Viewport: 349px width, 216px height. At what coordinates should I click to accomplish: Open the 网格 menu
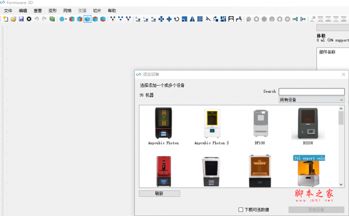point(67,10)
